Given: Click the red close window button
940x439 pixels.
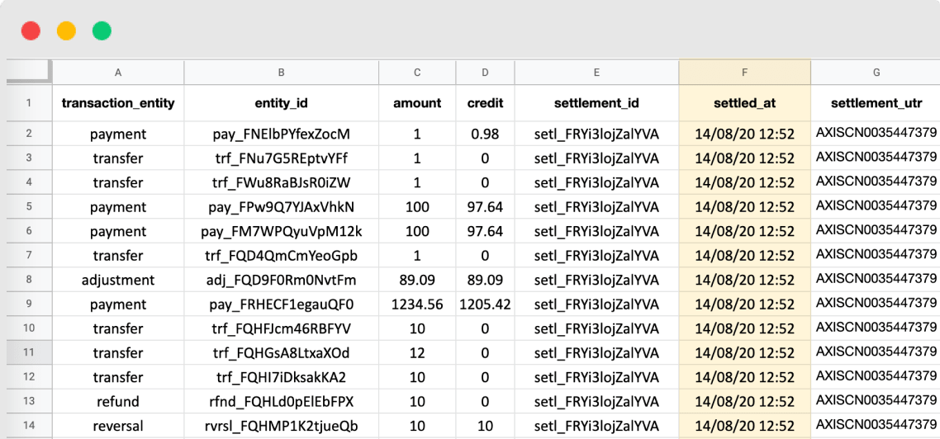Looking at the screenshot, I should click(31, 31).
